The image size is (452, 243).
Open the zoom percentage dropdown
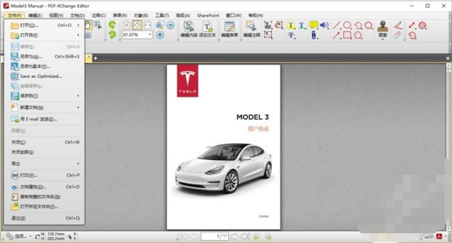(150, 35)
